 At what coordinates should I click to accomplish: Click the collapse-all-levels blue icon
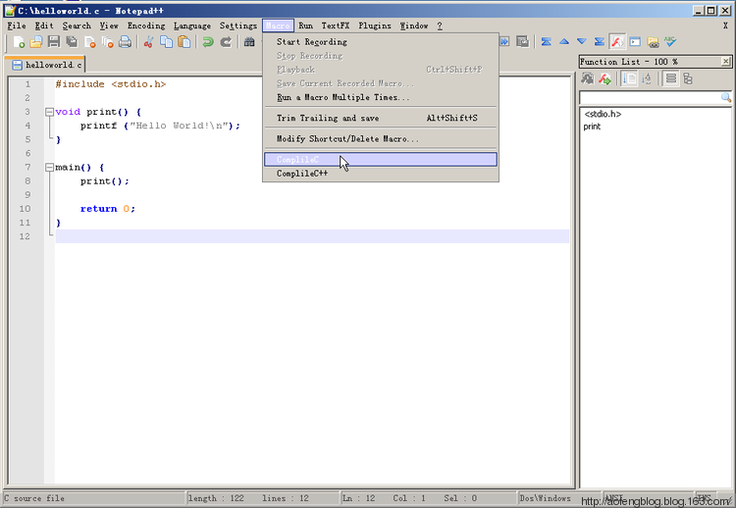(546, 42)
